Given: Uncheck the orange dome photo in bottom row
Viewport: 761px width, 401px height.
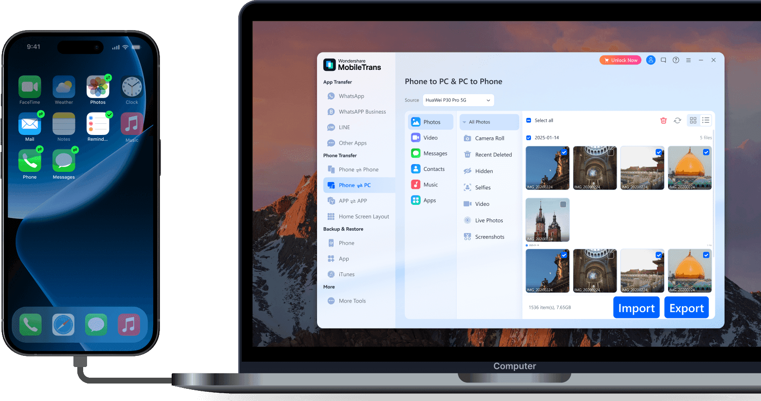Looking at the screenshot, I should [706, 255].
